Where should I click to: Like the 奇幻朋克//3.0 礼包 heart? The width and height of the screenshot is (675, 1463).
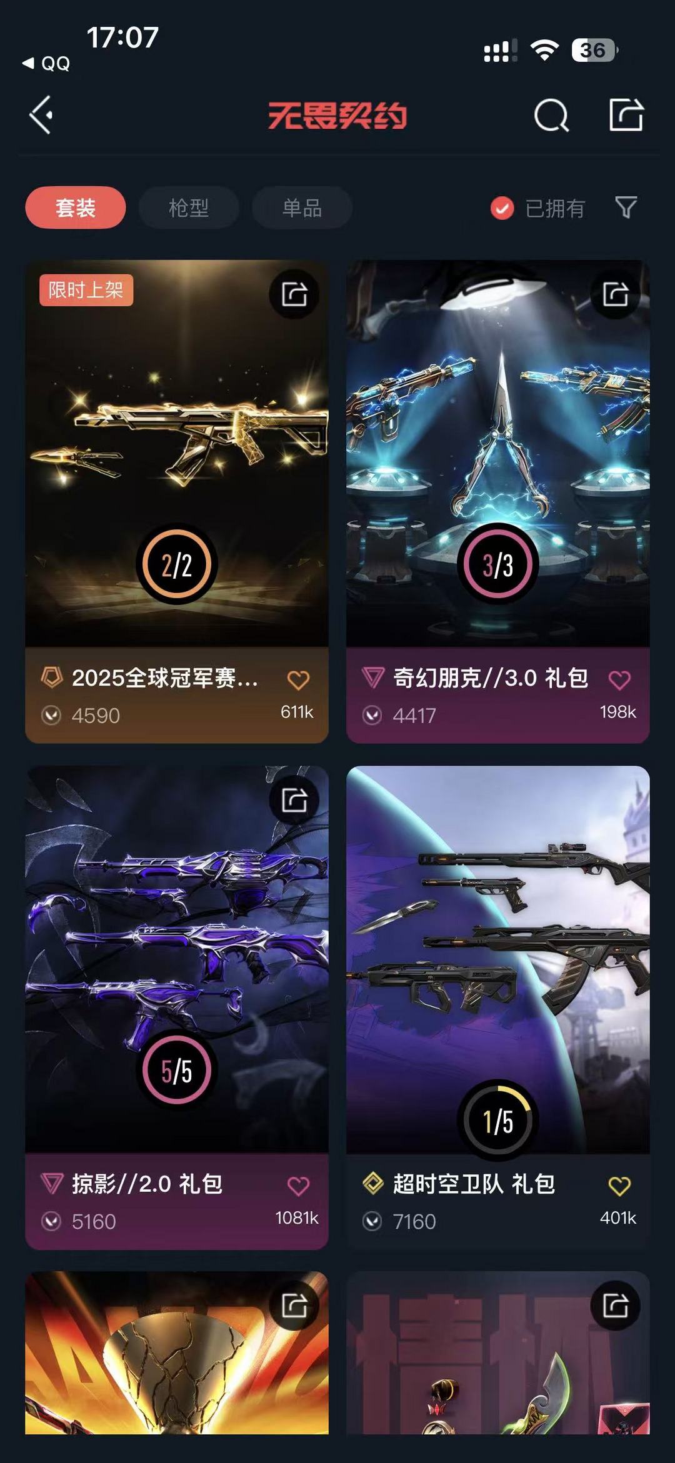619,680
